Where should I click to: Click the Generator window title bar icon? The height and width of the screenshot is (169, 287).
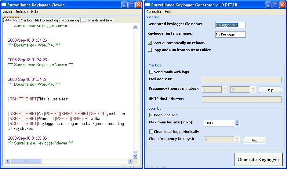147,5
